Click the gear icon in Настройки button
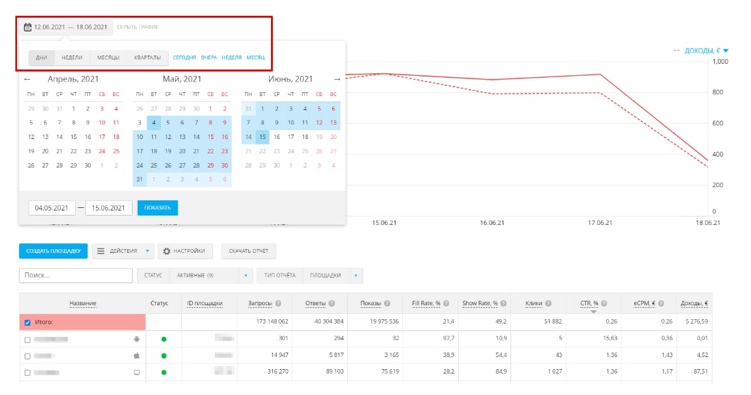 tap(167, 251)
